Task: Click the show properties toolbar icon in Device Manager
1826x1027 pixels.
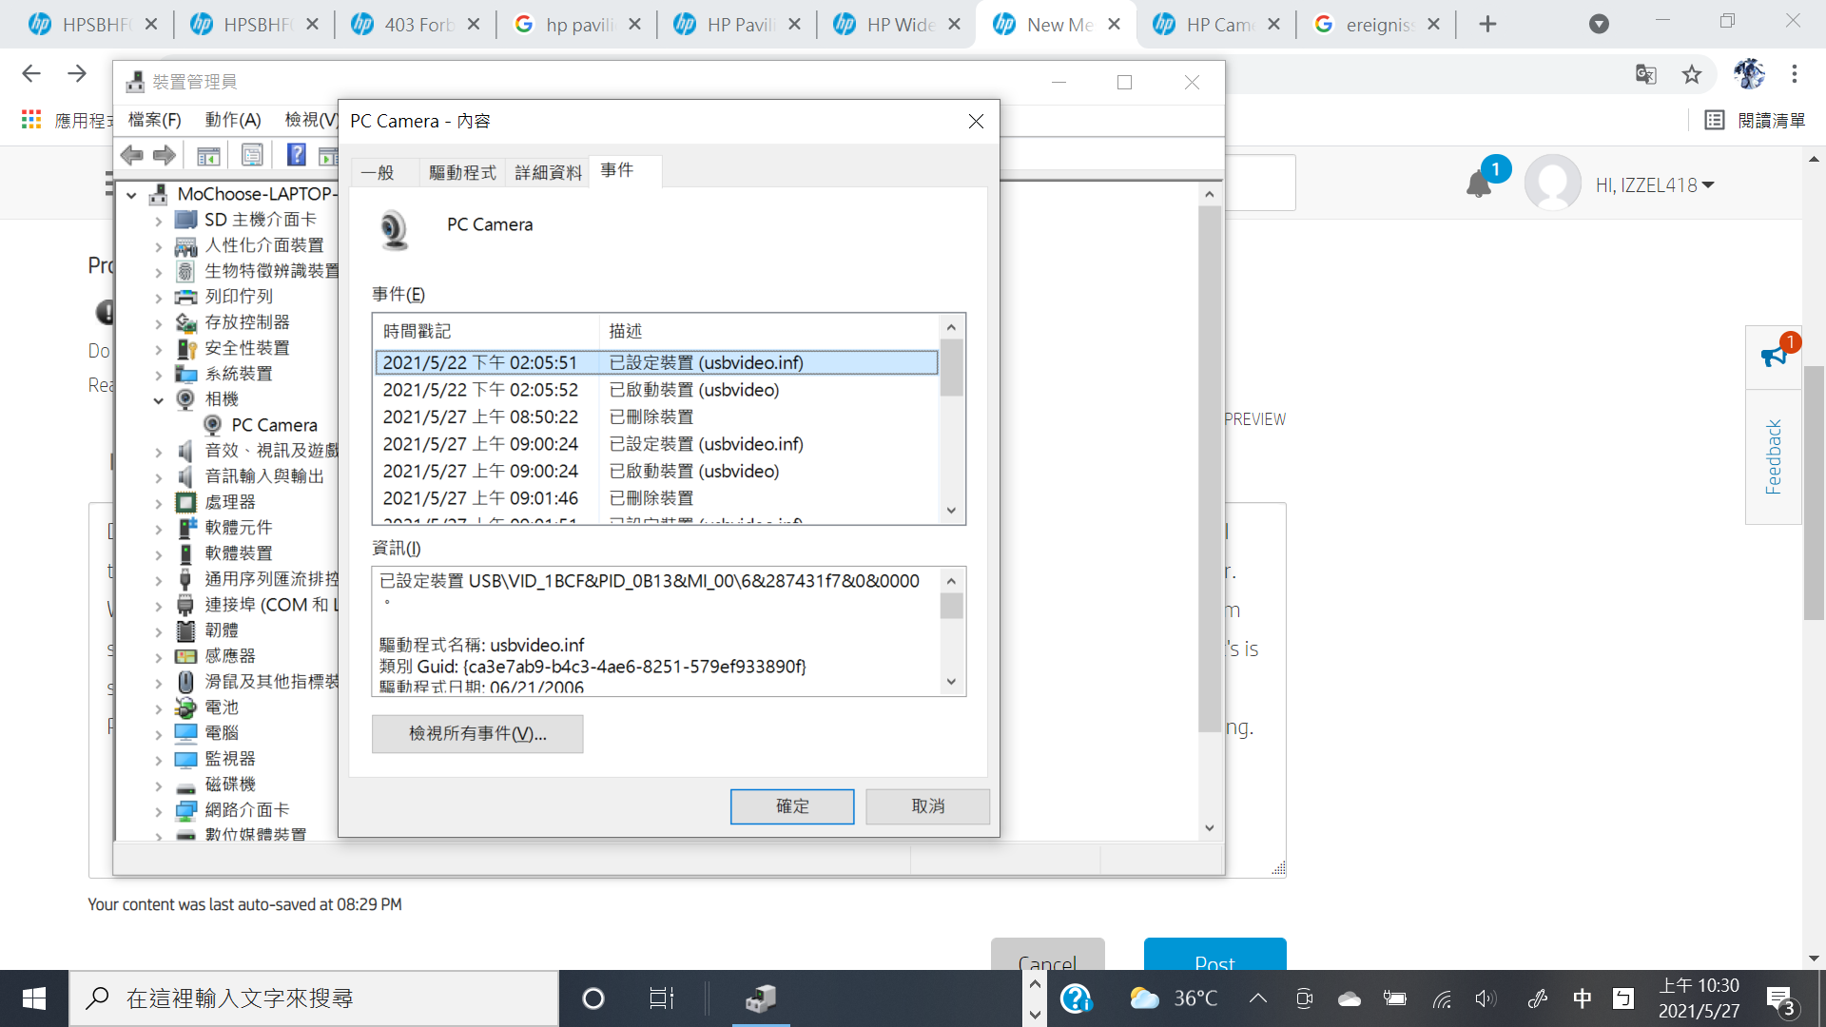Action: [252, 154]
